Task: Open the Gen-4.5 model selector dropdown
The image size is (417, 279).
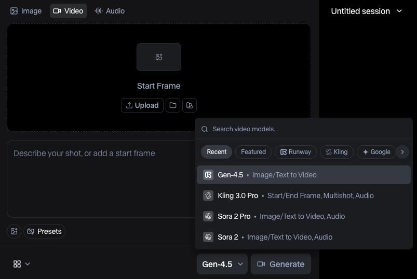Action: pyautogui.click(x=222, y=264)
